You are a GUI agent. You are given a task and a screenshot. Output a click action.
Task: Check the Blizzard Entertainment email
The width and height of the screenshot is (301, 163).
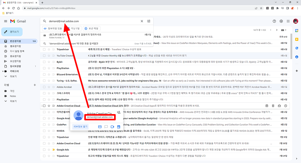point(44,75)
